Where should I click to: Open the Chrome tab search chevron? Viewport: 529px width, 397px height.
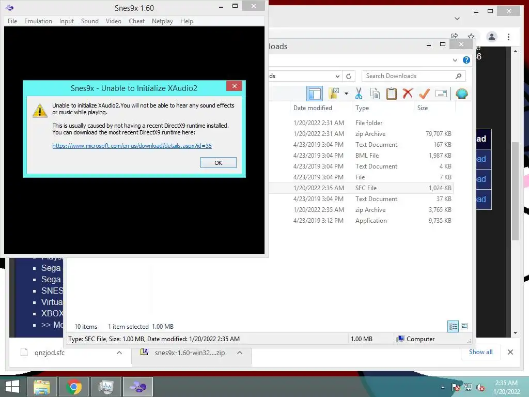coord(457,18)
